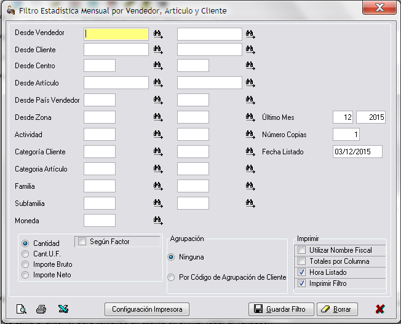The image size is (401, 324).
Task: Open lookup beside second Subfamilia field
Action: 250,203
